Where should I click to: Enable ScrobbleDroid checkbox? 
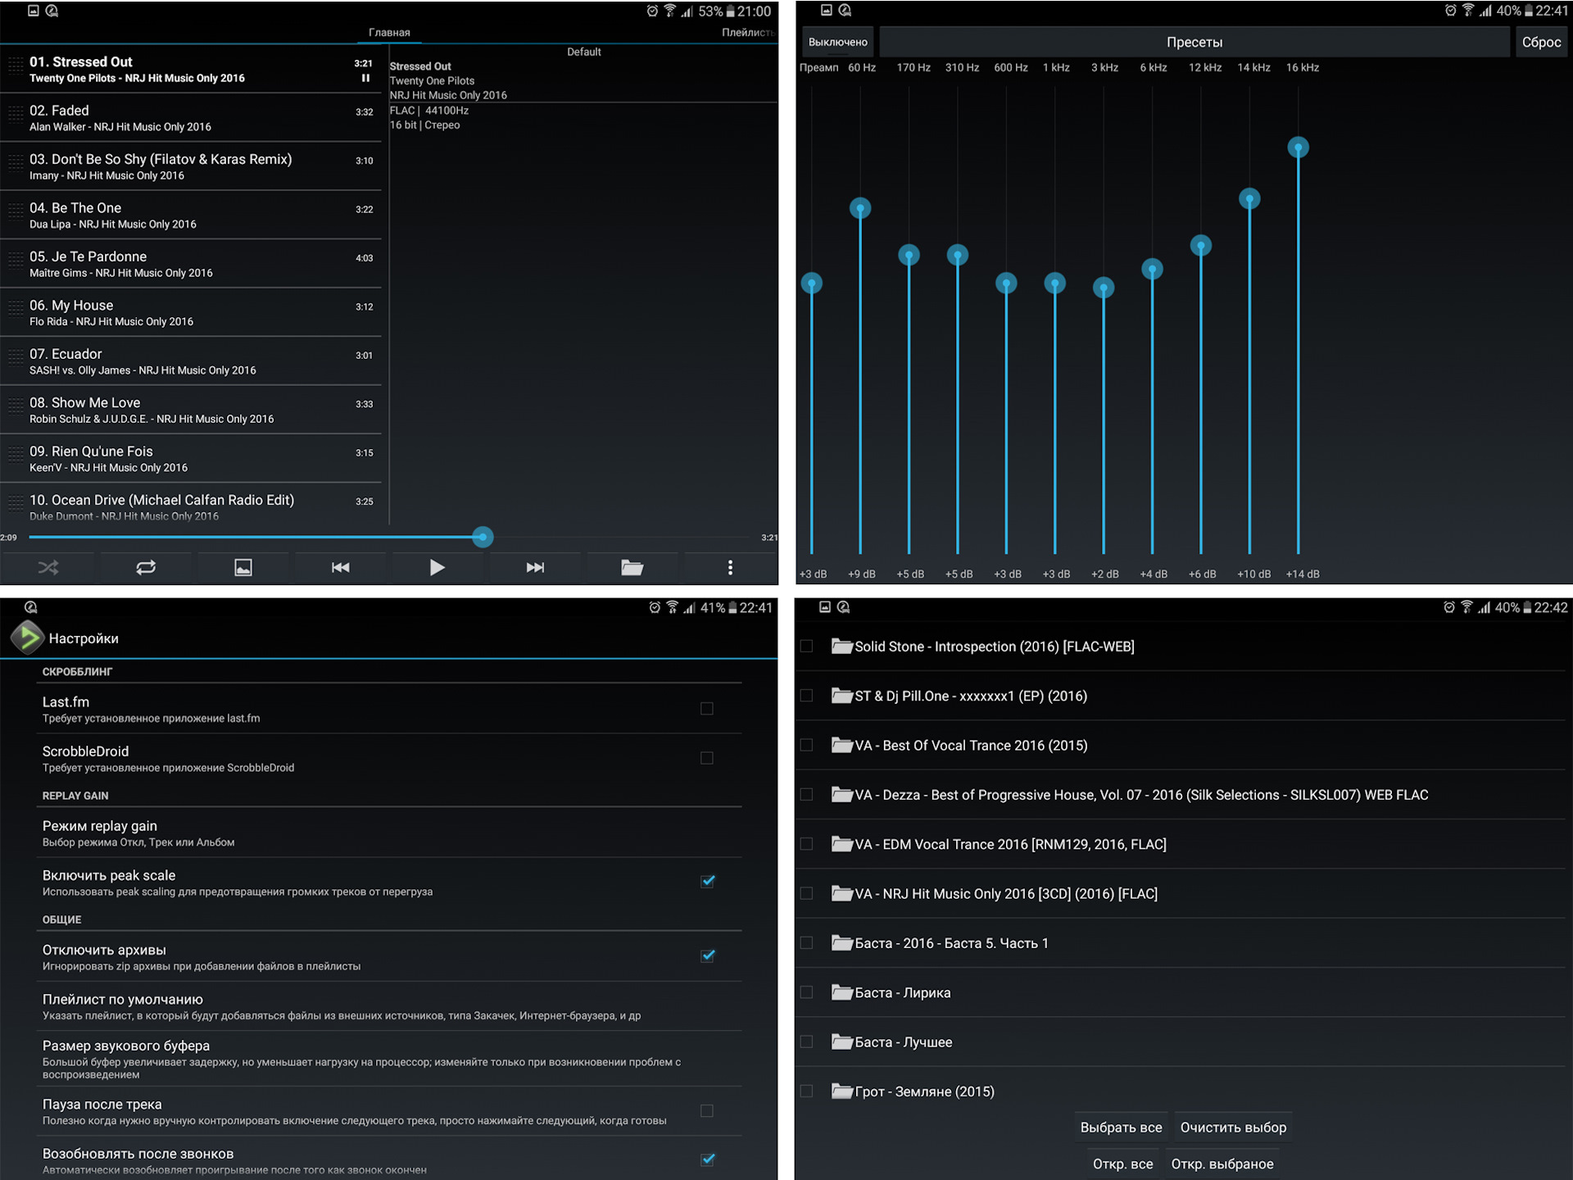coord(707,758)
